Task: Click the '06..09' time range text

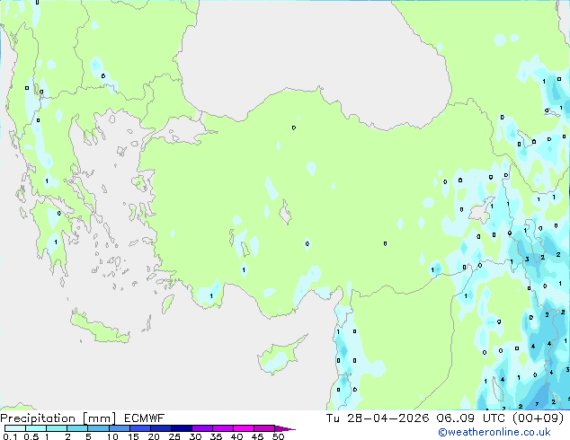Action: coord(456,418)
